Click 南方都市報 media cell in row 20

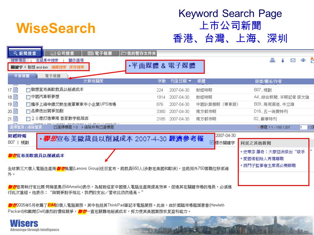pos(206,112)
